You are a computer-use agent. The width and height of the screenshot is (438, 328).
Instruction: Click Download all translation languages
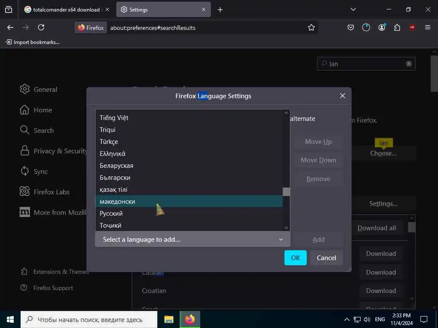[376, 228]
